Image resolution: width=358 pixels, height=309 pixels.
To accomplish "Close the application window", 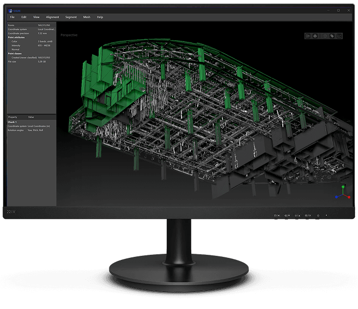I will point(349,10).
